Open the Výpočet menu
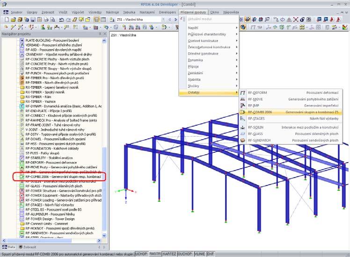Screen dimensions: 350x257 tap(78, 12)
